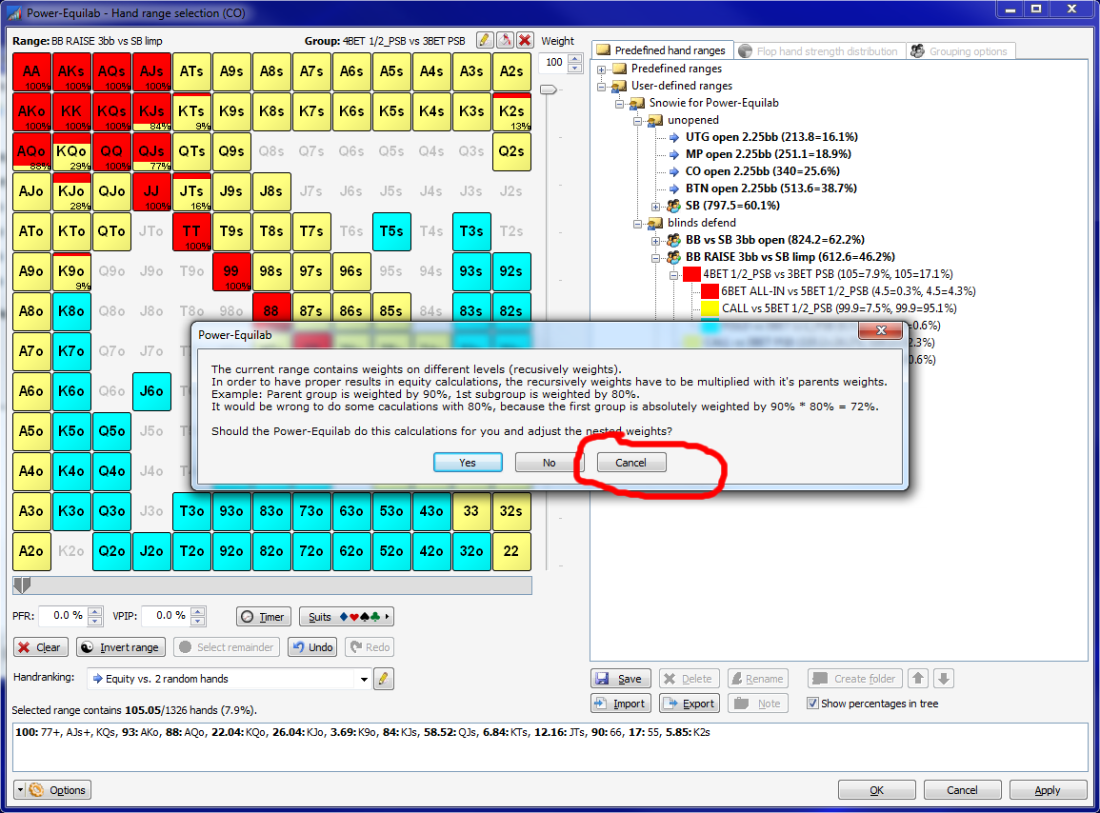1100x813 pixels.
Task: Select CO open 2.25bb (340=25.6%) range
Action: point(763,171)
